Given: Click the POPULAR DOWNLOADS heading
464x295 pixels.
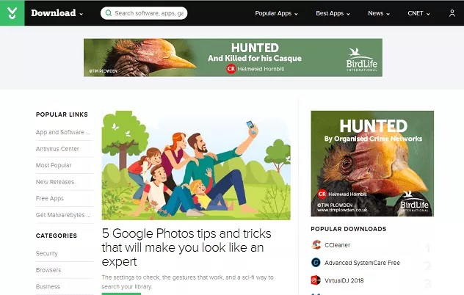Looking at the screenshot, I should pos(349,229).
